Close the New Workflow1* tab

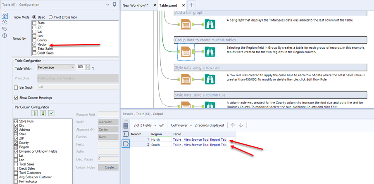click(155, 5)
